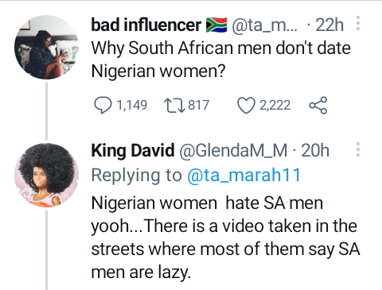
Task: Click the @GlendaM_M handle
Action: click(x=233, y=151)
